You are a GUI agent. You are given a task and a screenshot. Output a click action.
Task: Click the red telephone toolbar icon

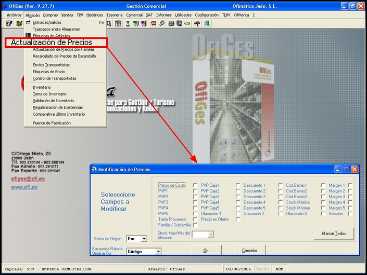pyautogui.click(x=154, y=23)
